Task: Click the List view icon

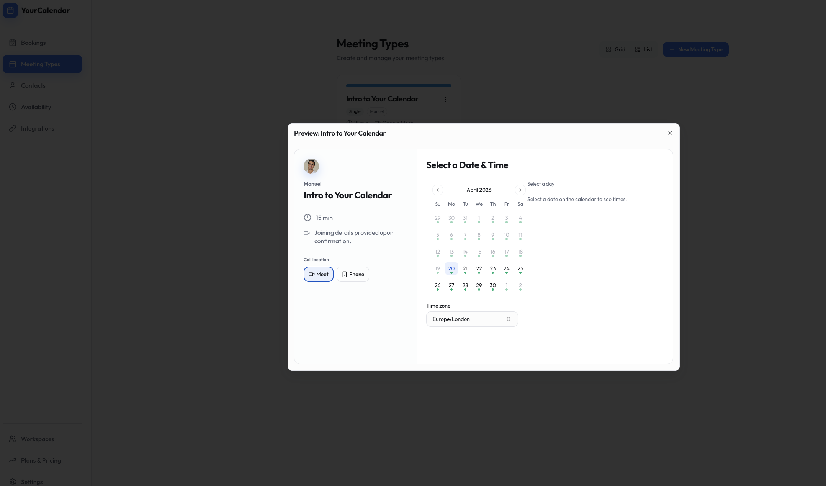Action: pyautogui.click(x=638, y=49)
